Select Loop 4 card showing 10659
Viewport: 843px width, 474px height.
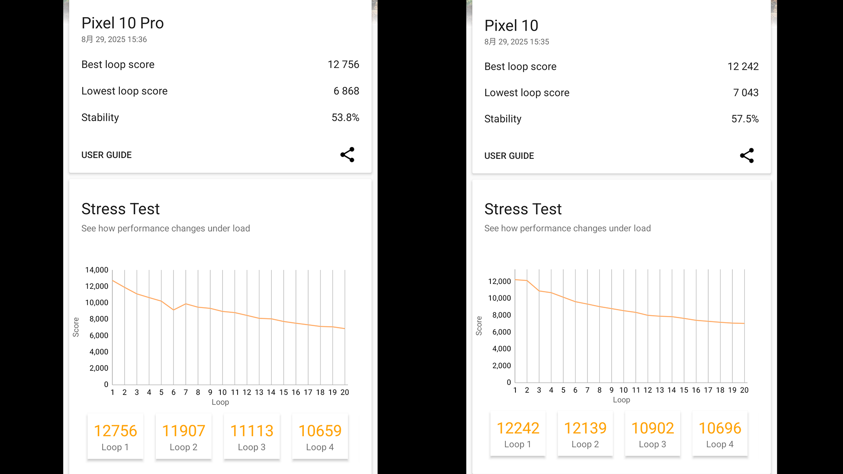[x=320, y=436]
